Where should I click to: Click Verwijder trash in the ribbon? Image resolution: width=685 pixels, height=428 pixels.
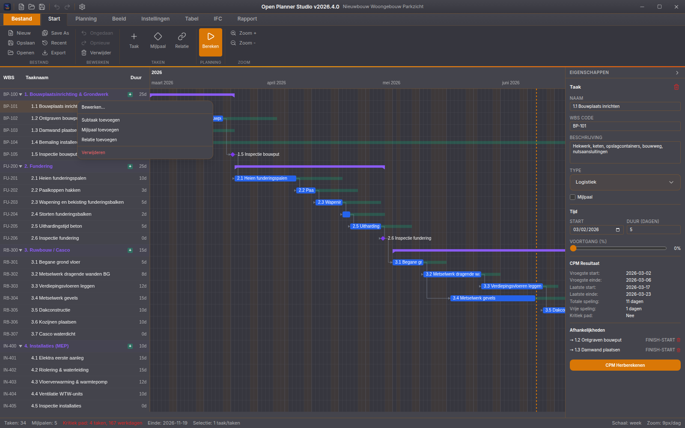[96, 53]
